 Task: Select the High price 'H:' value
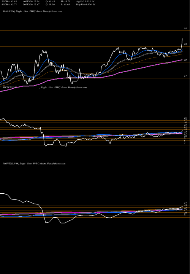click(66, 2)
